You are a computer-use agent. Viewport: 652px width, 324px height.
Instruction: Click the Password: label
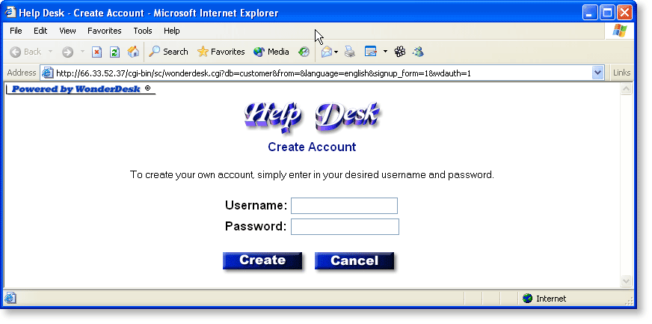[x=256, y=226]
